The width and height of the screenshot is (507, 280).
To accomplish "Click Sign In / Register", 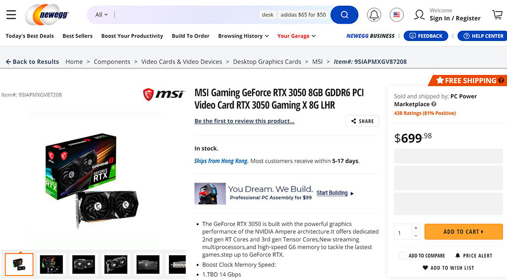I will [x=455, y=18].
